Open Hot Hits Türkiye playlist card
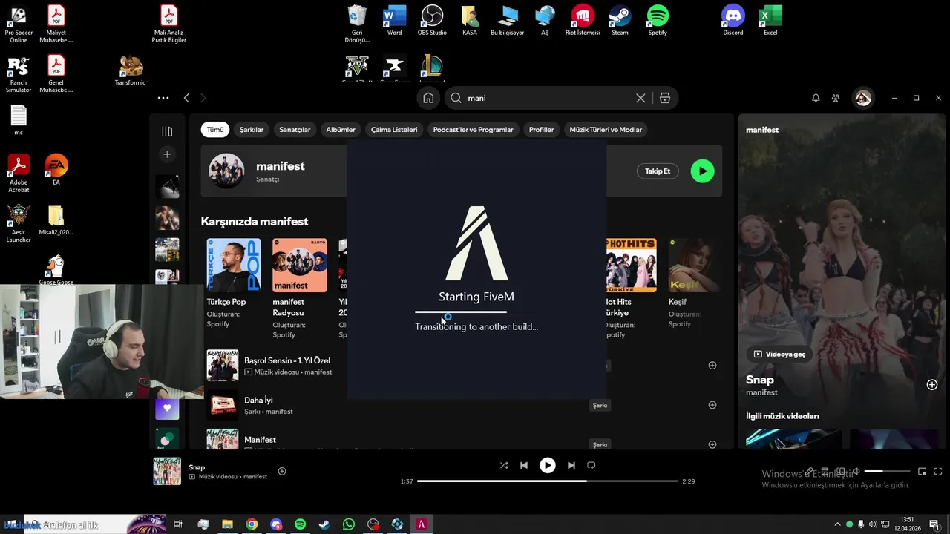Viewport: 950px width, 534px height. pos(630,288)
